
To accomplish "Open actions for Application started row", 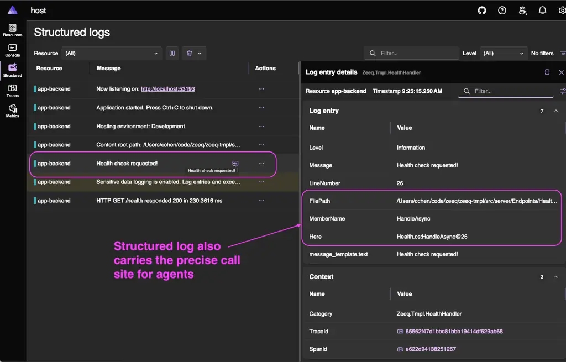I will point(261,108).
